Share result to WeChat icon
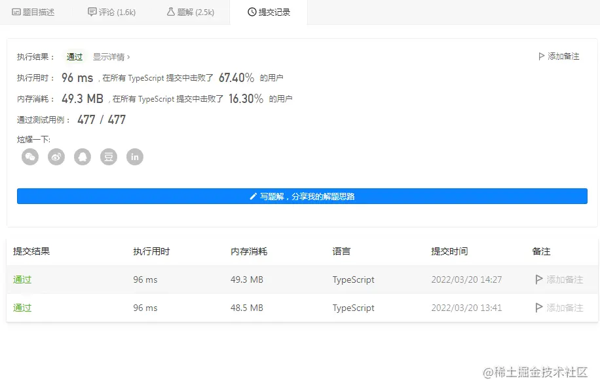The width and height of the screenshot is (600, 391). point(30,157)
